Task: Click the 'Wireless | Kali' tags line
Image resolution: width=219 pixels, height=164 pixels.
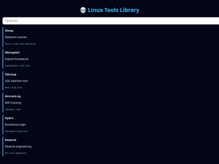Action: point(13,109)
